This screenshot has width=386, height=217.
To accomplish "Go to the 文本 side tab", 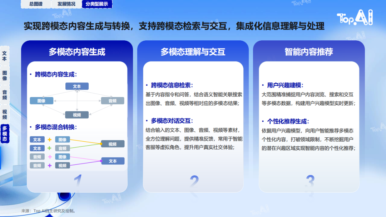I will (5, 56).
